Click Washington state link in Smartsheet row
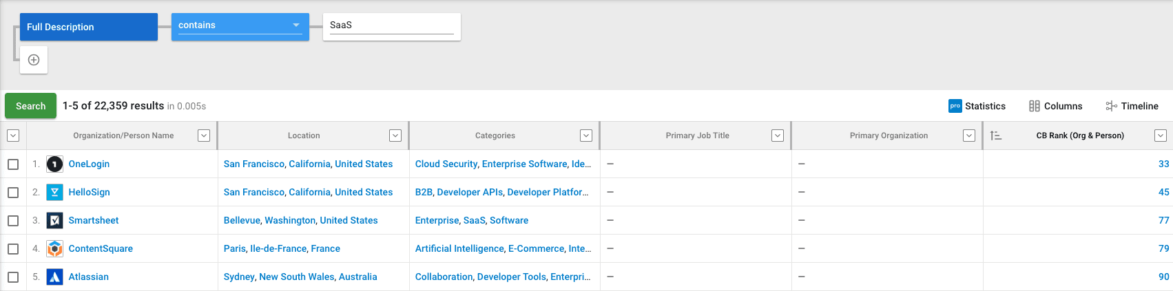 (x=290, y=220)
